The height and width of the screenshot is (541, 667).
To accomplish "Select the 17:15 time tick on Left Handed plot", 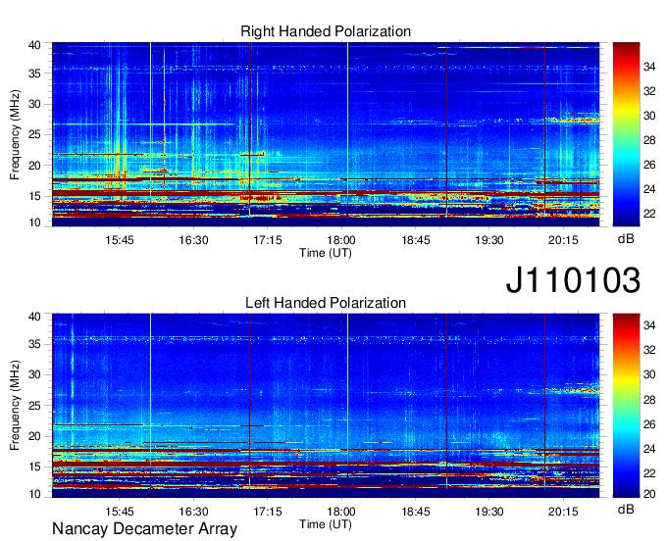I will click(268, 512).
